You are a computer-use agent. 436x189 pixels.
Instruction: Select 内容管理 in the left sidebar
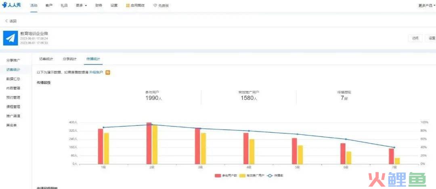click(13, 88)
